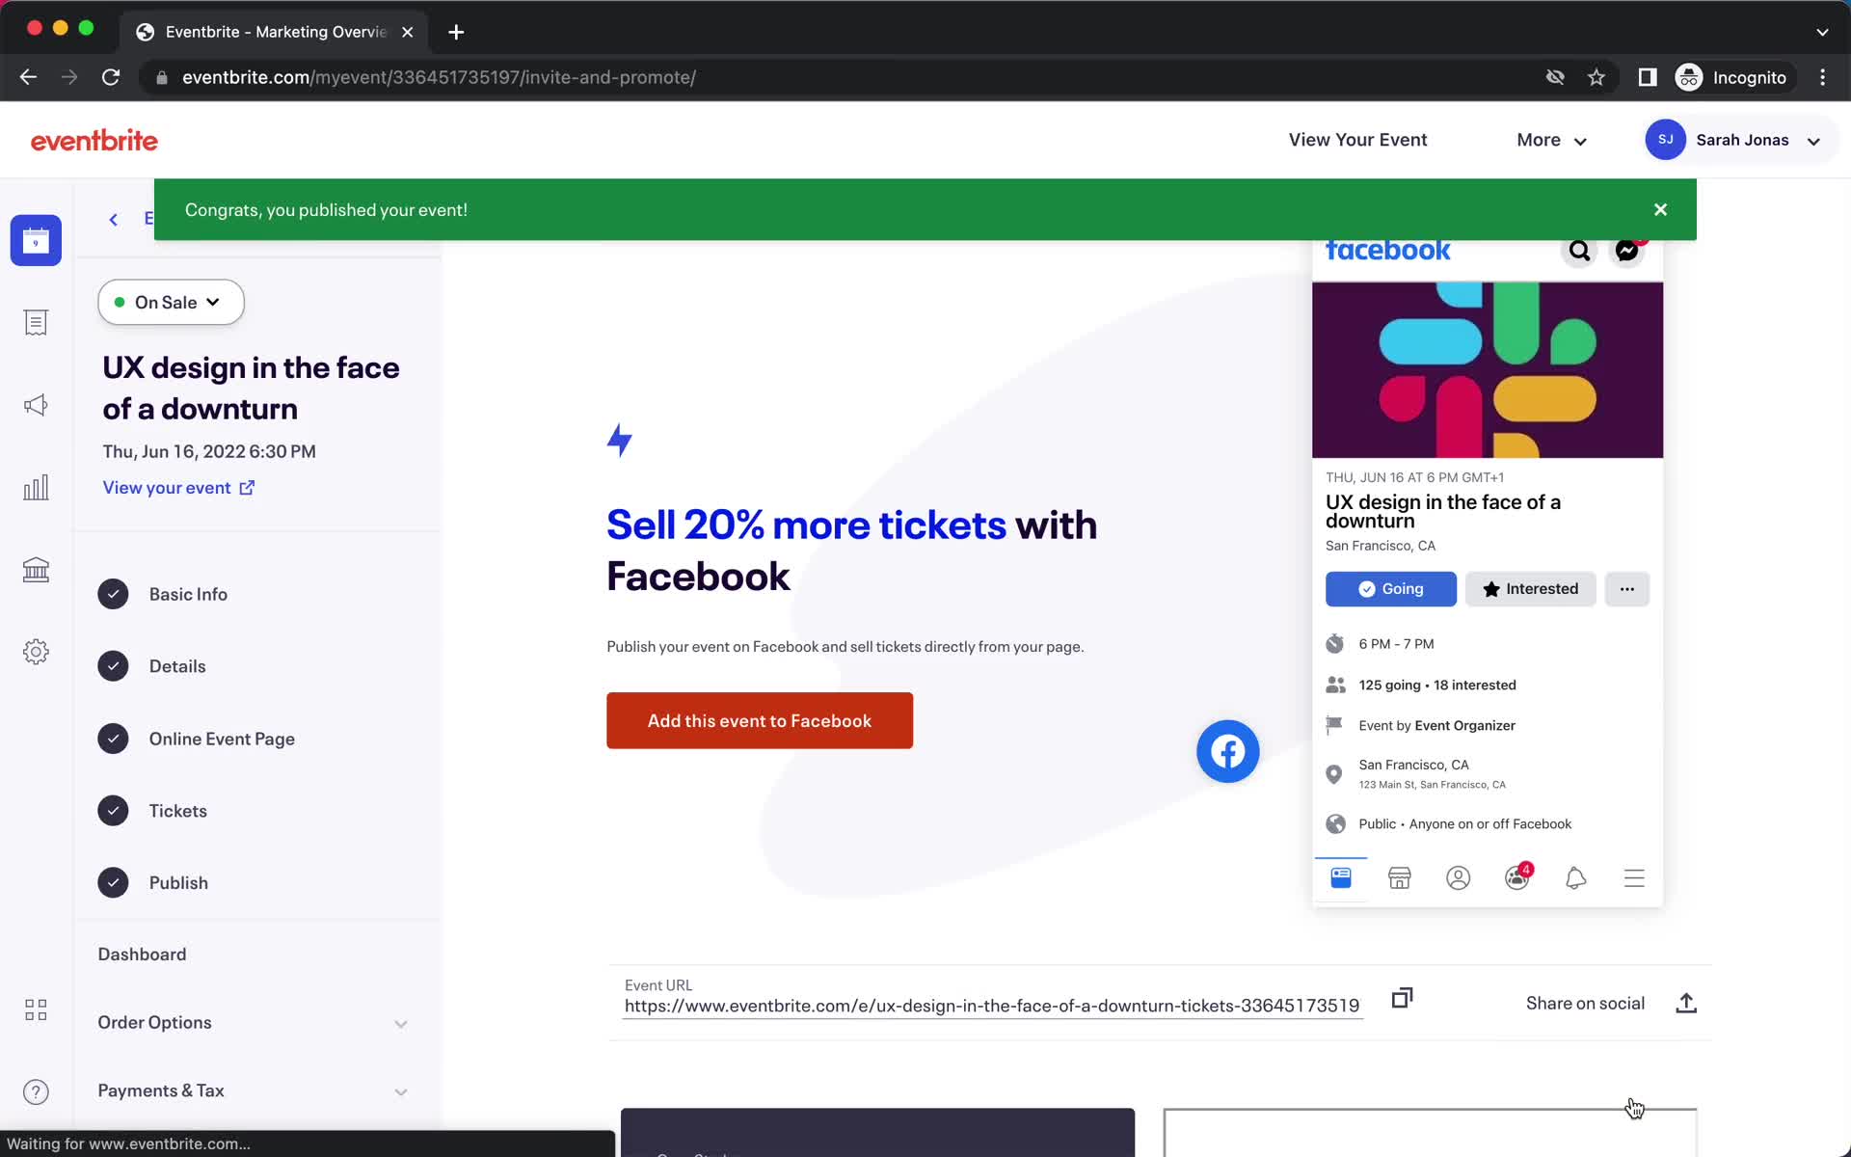Open the Settings gear sidebar icon

pos(36,652)
